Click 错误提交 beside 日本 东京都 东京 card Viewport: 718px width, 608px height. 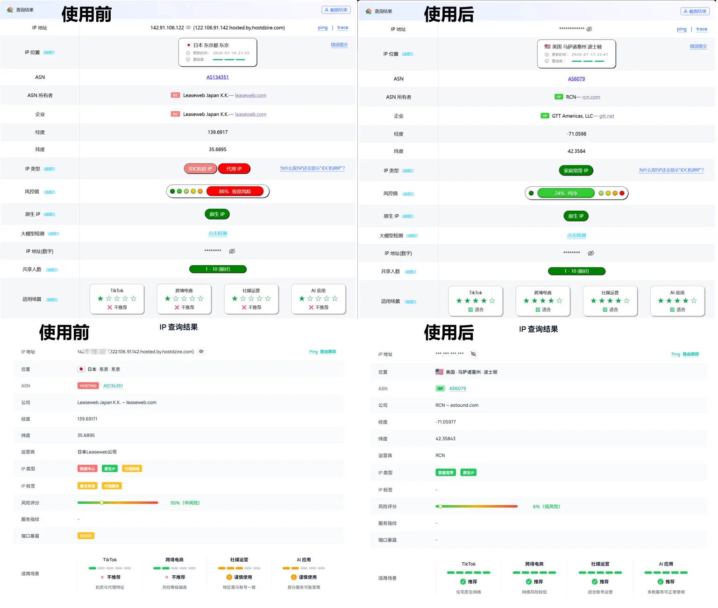coord(339,45)
